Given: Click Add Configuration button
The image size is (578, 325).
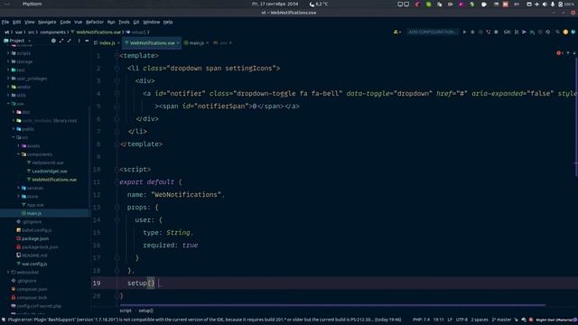Looking at the screenshot, I should (432, 32).
